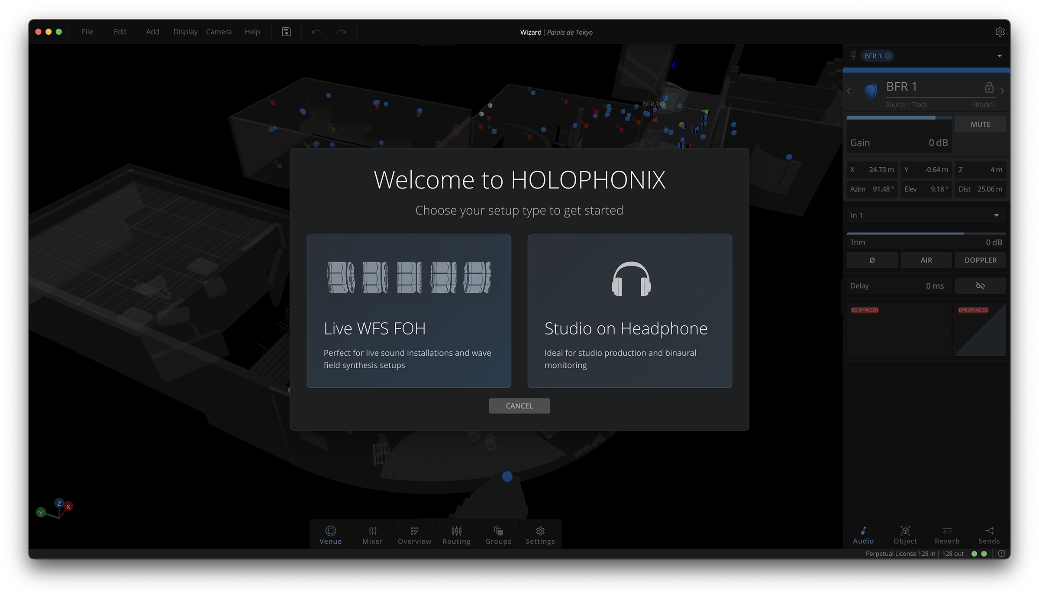The height and width of the screenshot is (597, 1039).
Task: Click the redo arrow icon
Action: [341, 32]
